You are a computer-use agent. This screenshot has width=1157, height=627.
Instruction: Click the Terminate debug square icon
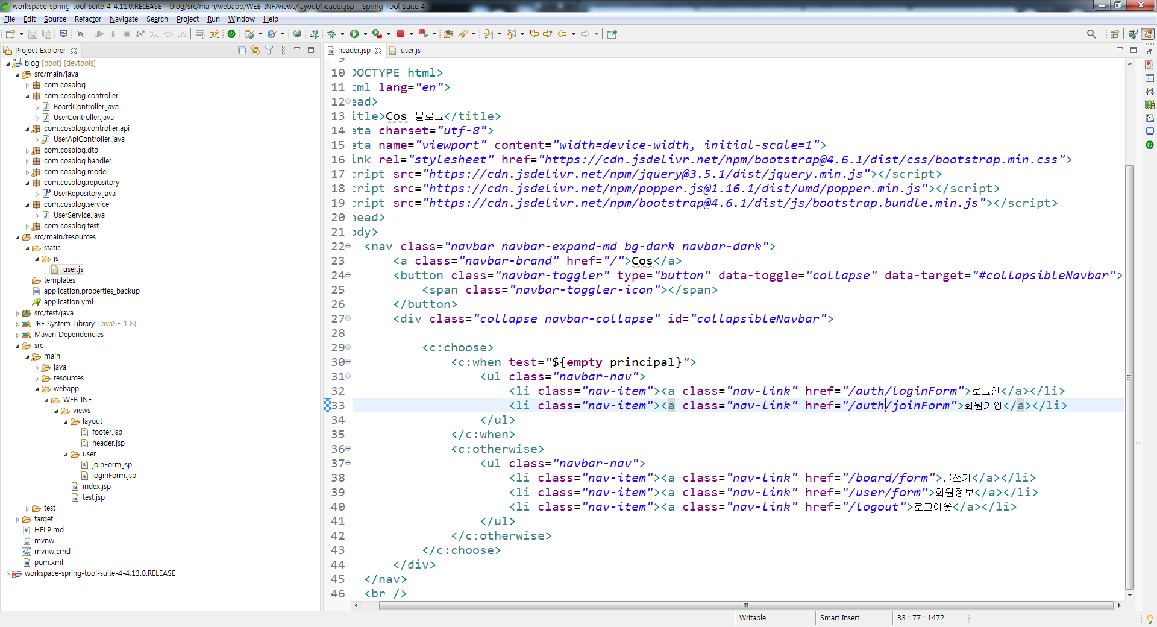coord(127,34)
